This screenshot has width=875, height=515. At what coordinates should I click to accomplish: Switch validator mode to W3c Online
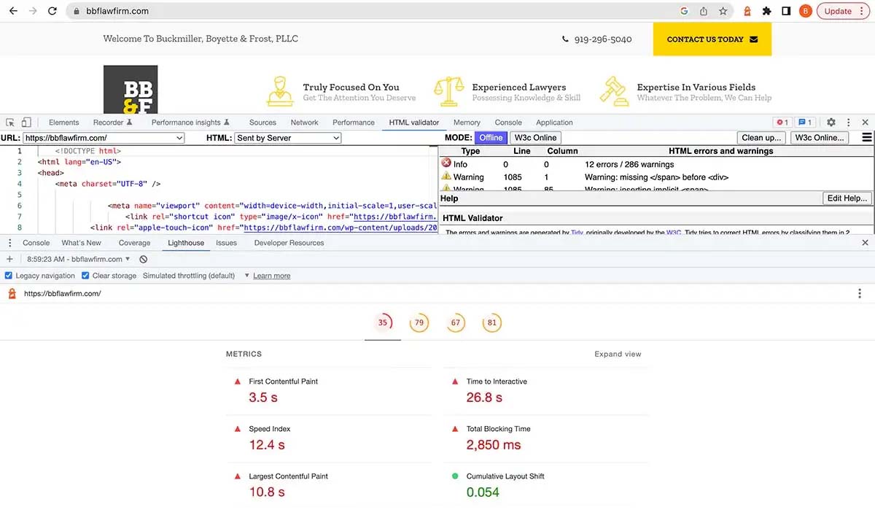tap(535, 137)
